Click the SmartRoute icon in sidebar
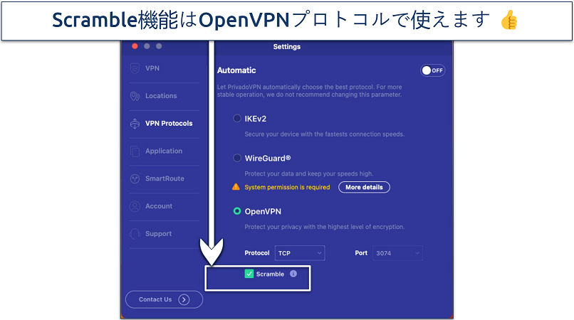 pos(135,178)
